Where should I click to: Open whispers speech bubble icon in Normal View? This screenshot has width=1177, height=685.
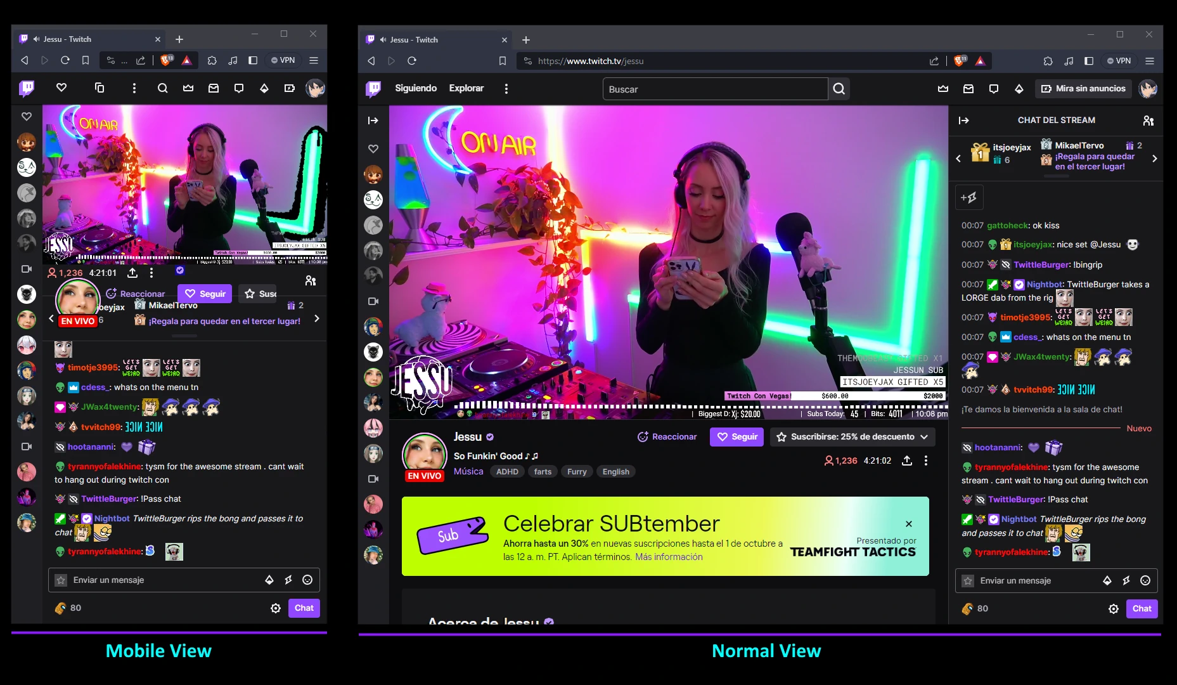[994, 89]
